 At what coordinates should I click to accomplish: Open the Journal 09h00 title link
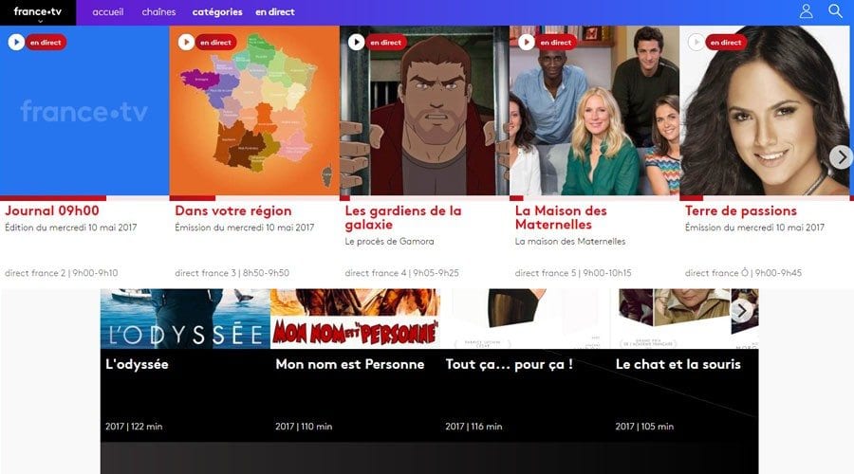[52, 210]
